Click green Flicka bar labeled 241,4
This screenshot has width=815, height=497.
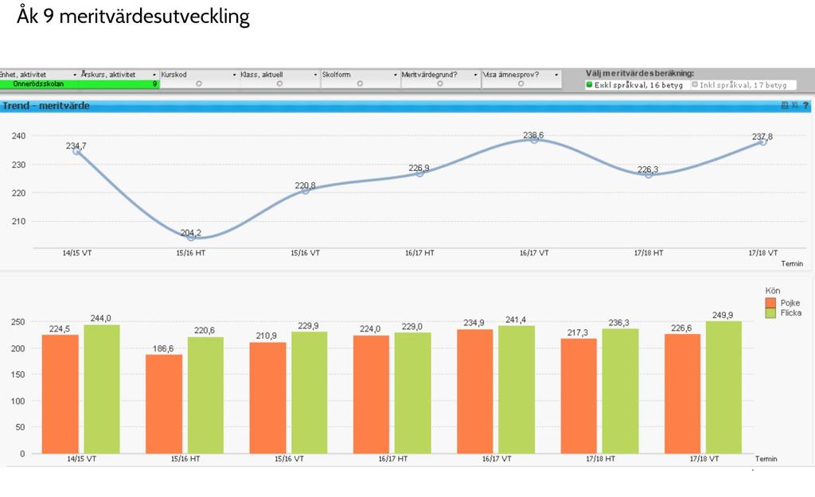click(517, 390)
